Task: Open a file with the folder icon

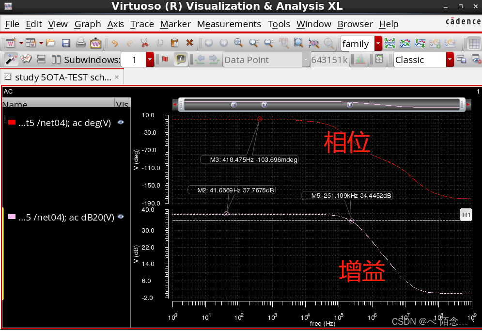Action: click(x=50, y=43)
